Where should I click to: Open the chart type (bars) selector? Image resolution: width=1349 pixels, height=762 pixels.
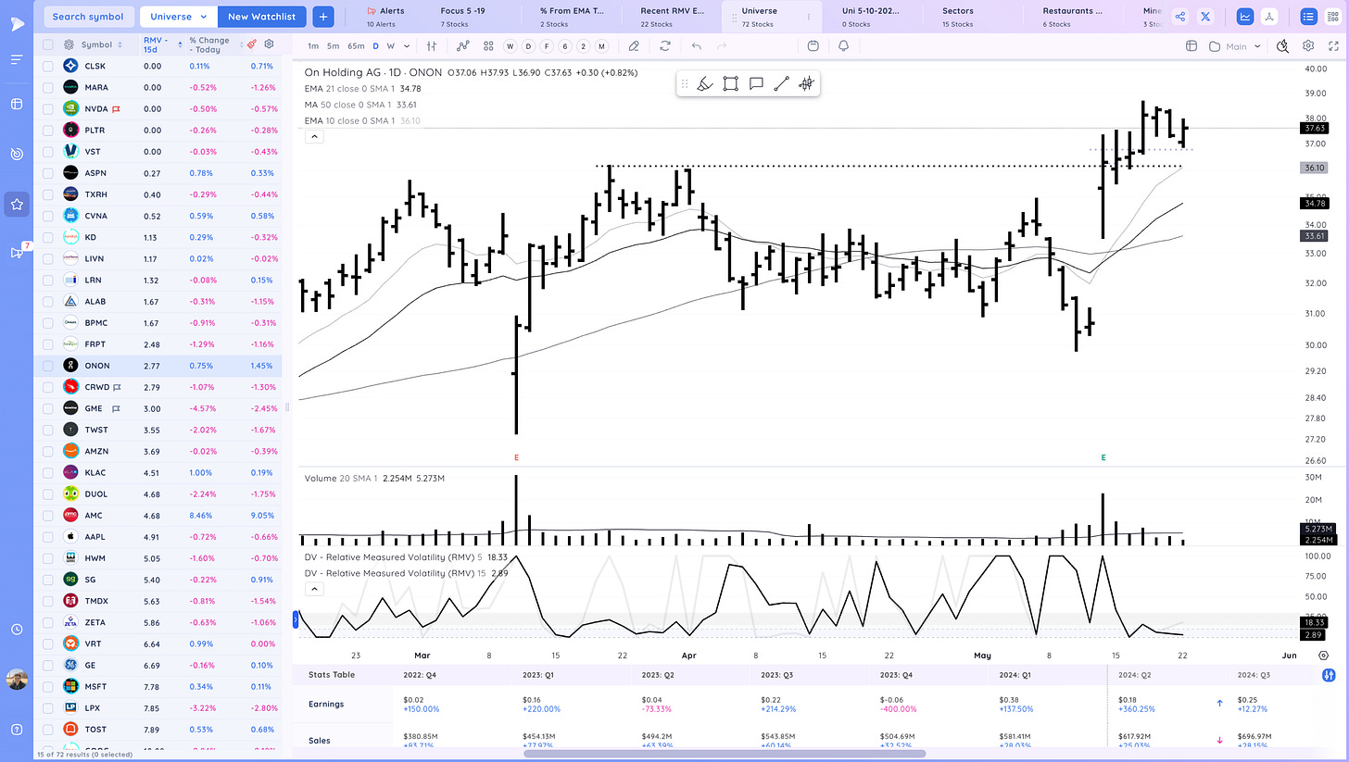[432, 46]
